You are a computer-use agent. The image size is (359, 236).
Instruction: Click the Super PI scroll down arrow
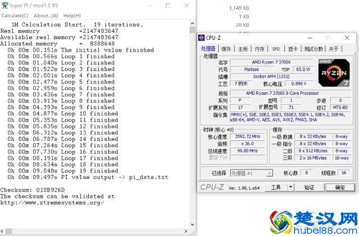[192, 225]
